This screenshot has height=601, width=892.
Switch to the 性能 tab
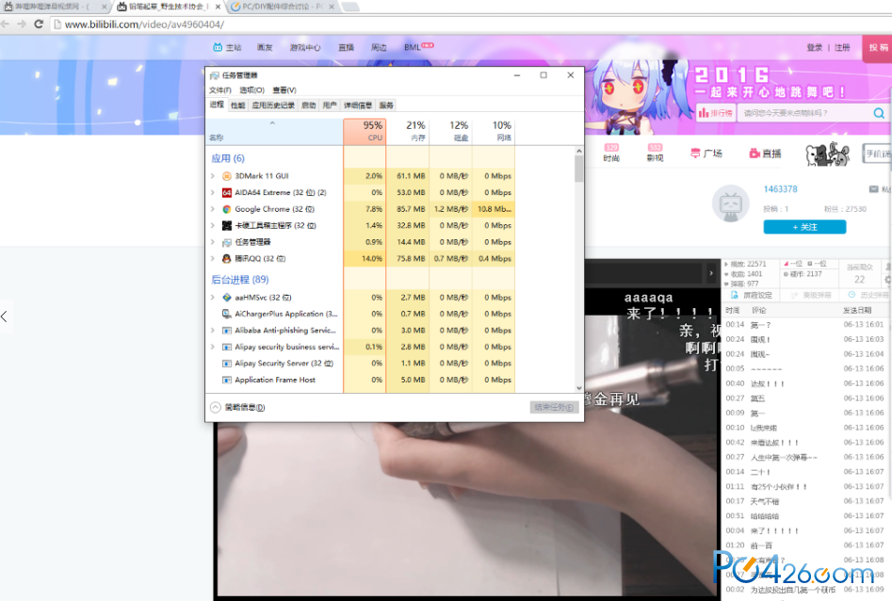click(x=237, y=106)
